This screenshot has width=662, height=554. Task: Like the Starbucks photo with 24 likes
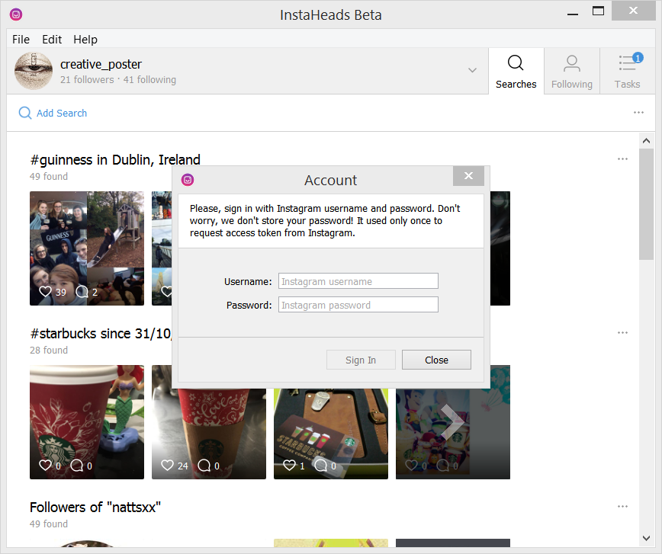click(167, 466)
